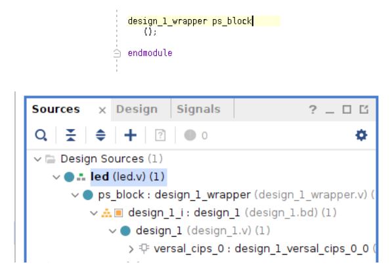Screen dimensions: 390x275
Task: Click the file info question icon in toolbar
Action: 160,135
